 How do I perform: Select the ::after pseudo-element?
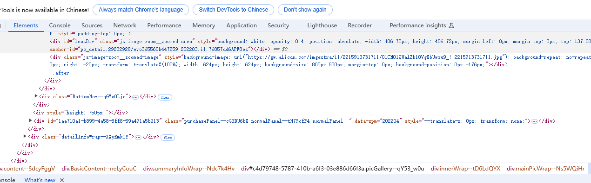(x=59, y=73)
